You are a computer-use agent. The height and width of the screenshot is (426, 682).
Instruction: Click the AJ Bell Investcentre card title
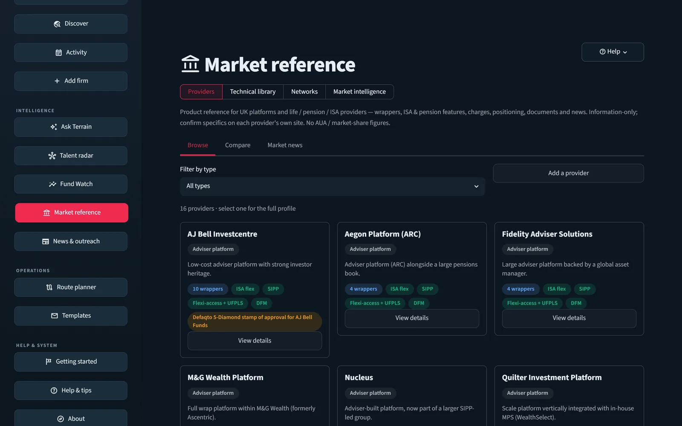coord(223,234)
